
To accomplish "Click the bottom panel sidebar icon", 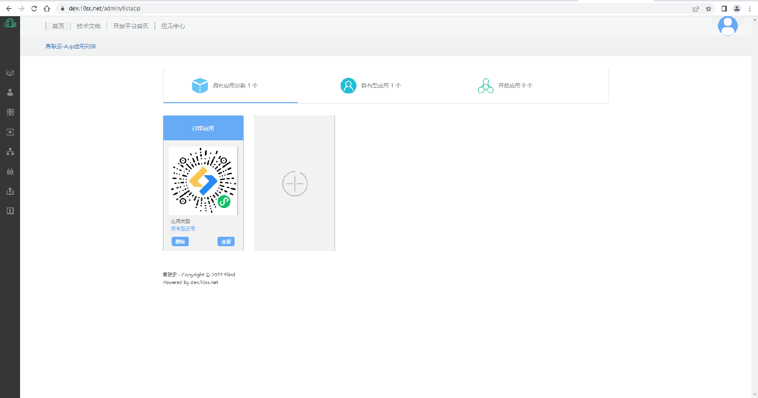I will [10, 211].
